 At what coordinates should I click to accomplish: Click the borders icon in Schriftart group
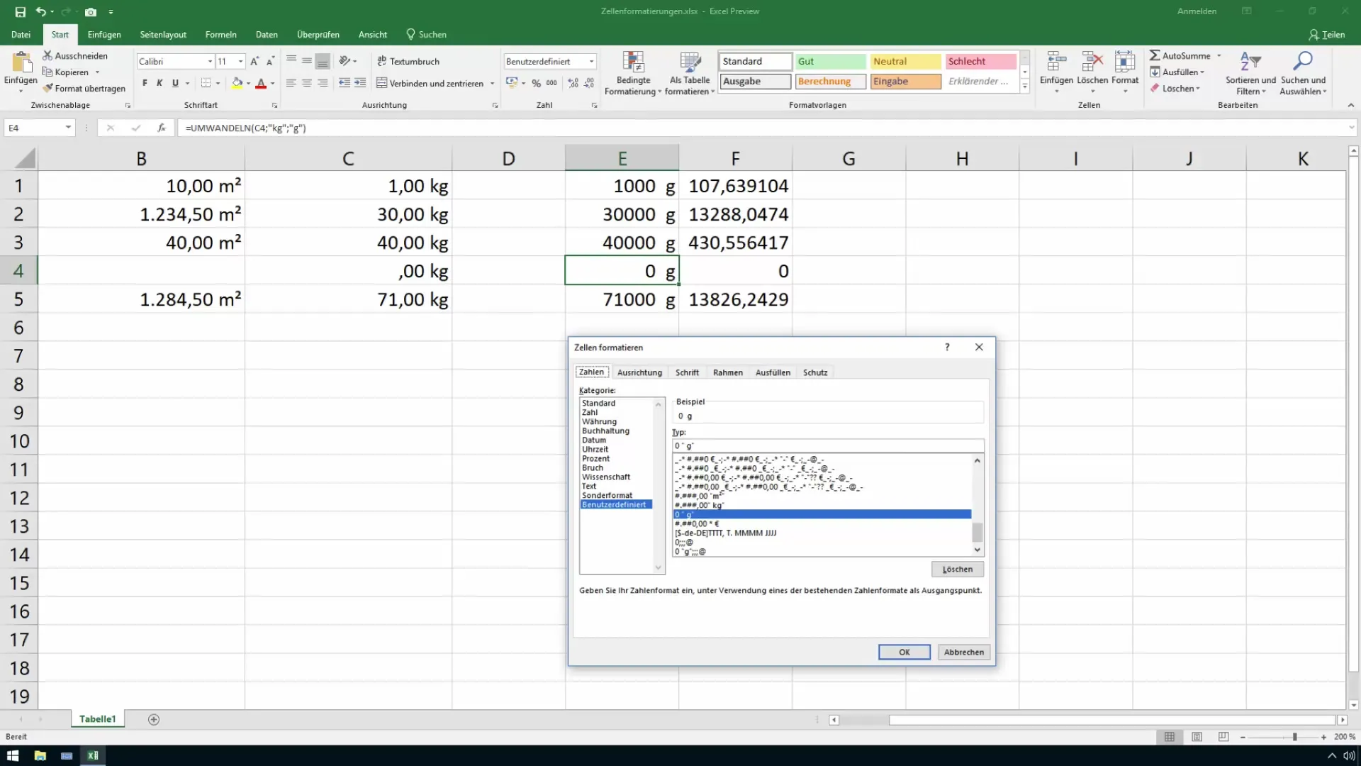pyautogui.click(x=206, y=83)
